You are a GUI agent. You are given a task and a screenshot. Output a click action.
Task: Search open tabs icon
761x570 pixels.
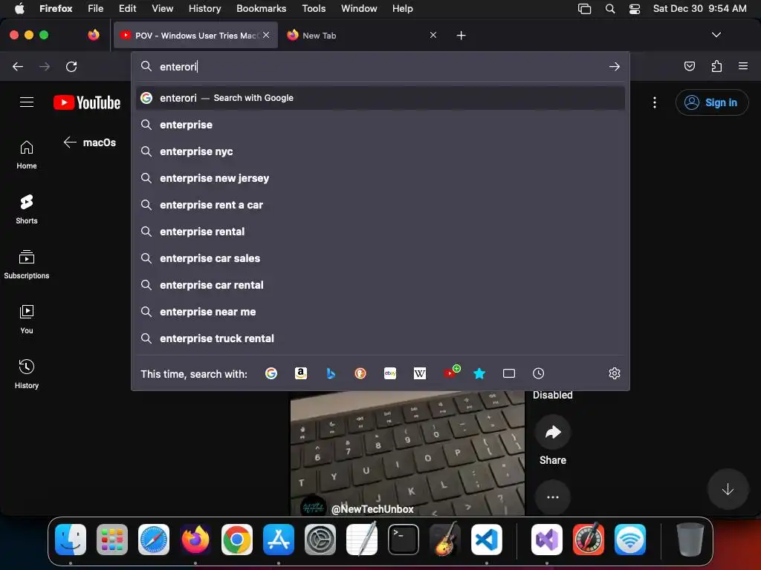pos(508,373)
